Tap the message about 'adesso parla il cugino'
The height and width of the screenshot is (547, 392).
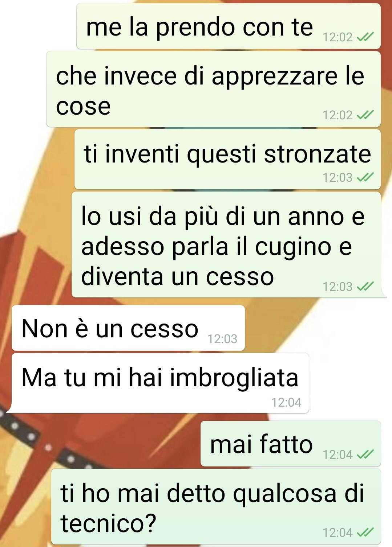(226, 245)
